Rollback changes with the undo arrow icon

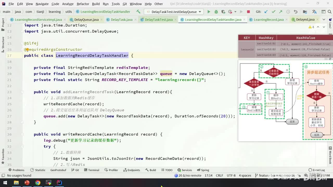tap(296, 12)
